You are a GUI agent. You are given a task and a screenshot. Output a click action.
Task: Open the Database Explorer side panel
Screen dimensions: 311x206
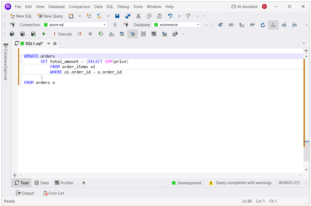point(6,62)
